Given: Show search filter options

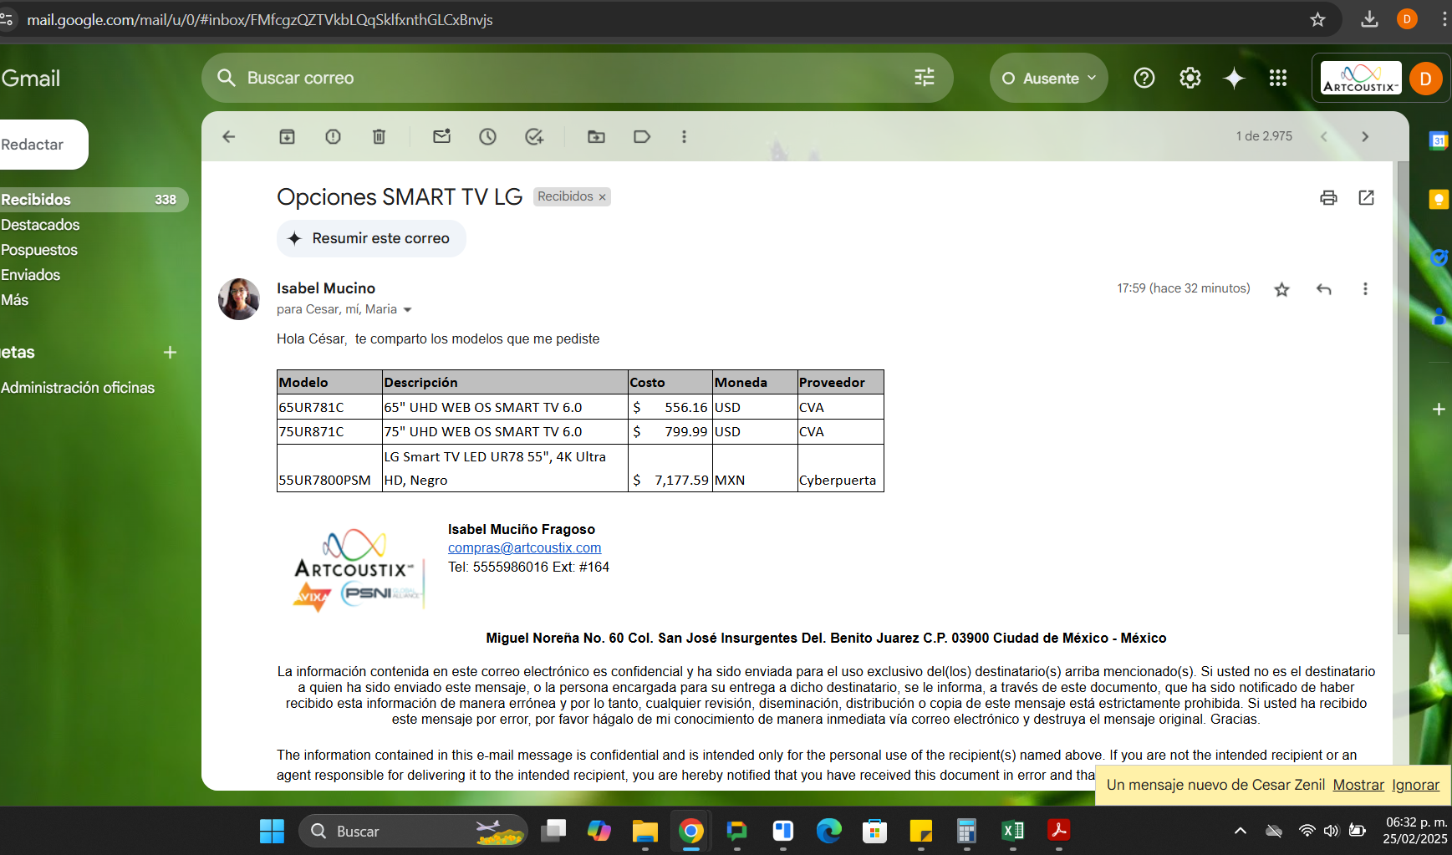Looking at the screenshot, I should pyautogui.click(x=925, y=78).
